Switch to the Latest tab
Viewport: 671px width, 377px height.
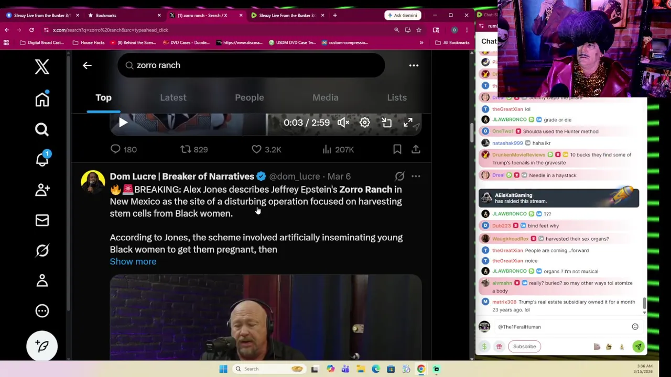(173, 97)
